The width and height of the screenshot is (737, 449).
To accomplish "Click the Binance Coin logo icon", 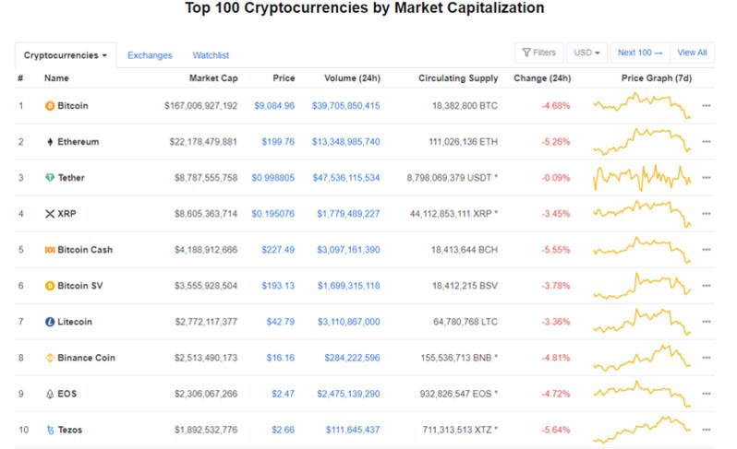I will (x=50, y=358).
